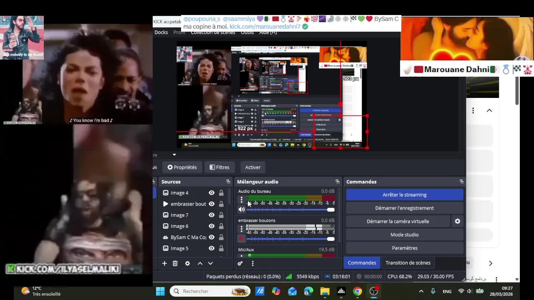Click play icon of embrasser bout source

coord(166,204)
